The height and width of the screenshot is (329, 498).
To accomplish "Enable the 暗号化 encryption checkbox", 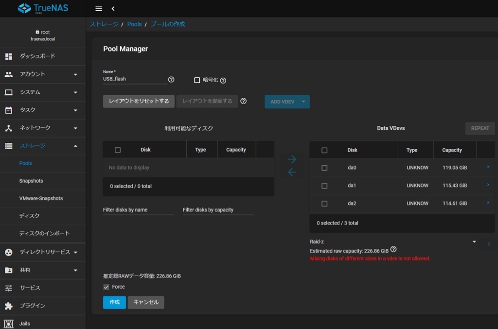I will pyautogui.click(x=197, y=80).
